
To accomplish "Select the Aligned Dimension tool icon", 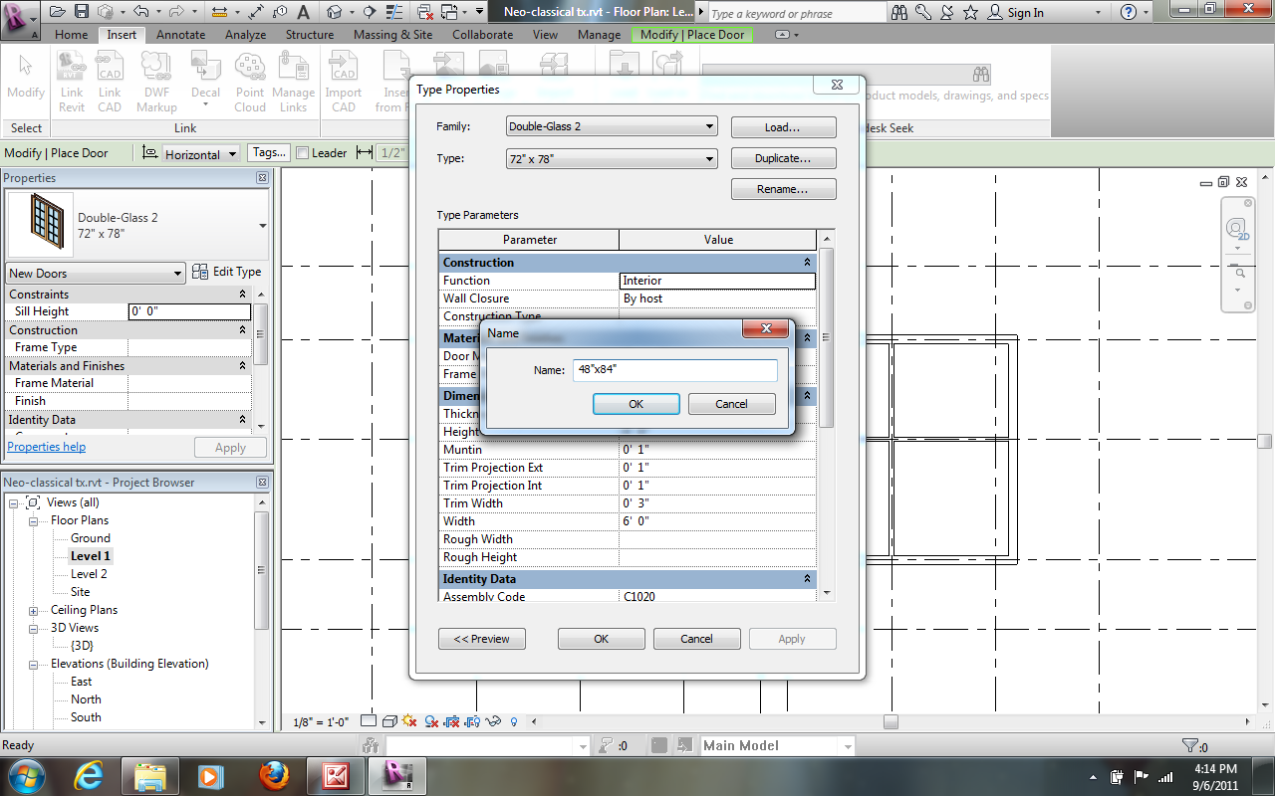I will click(257, 12).
